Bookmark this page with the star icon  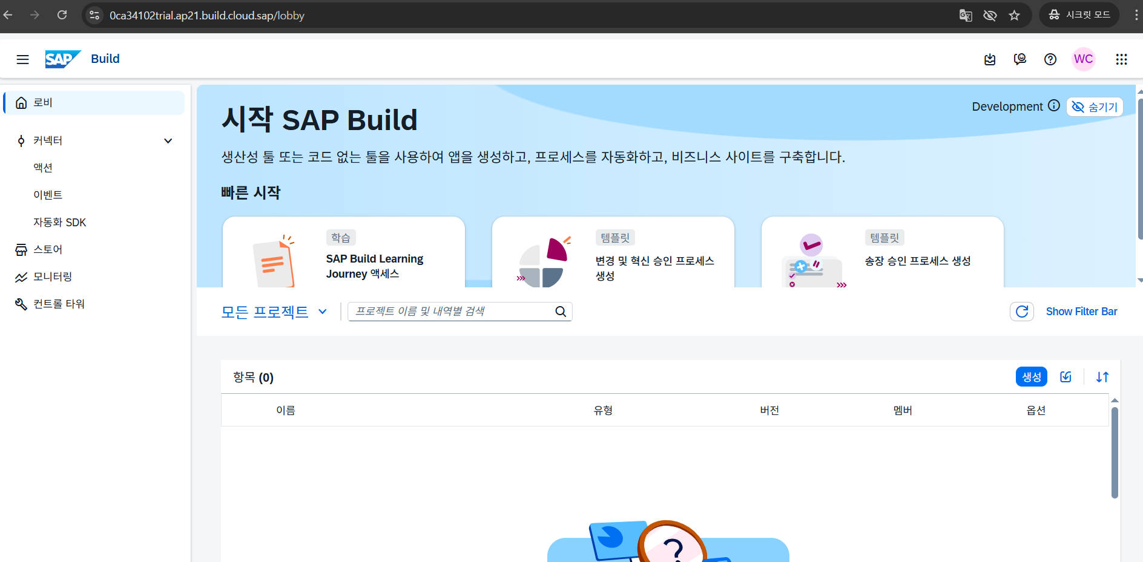1015,15
